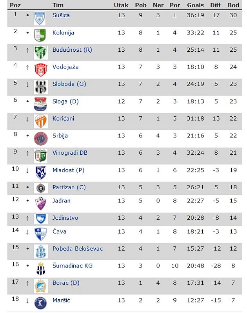Click the Vodojaža red club crest

40,69
